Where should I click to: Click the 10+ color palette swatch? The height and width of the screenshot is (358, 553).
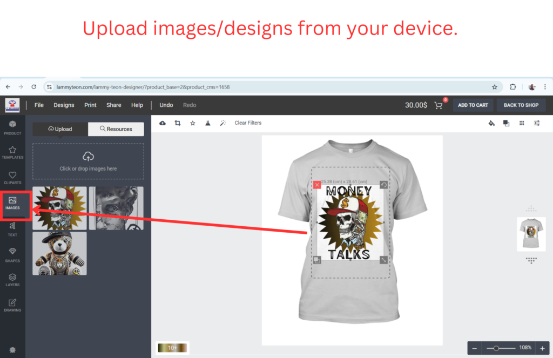[x=172, y=348]
